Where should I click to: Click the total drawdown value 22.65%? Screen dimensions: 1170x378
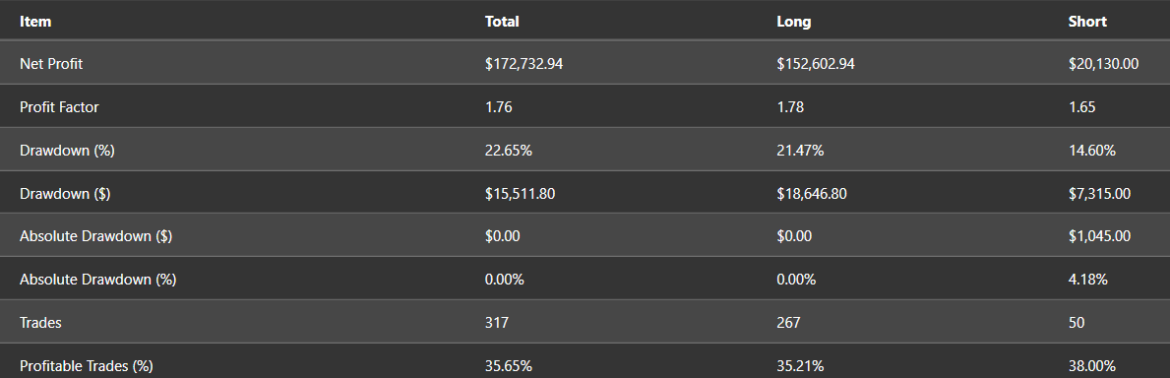pos(508,151)
